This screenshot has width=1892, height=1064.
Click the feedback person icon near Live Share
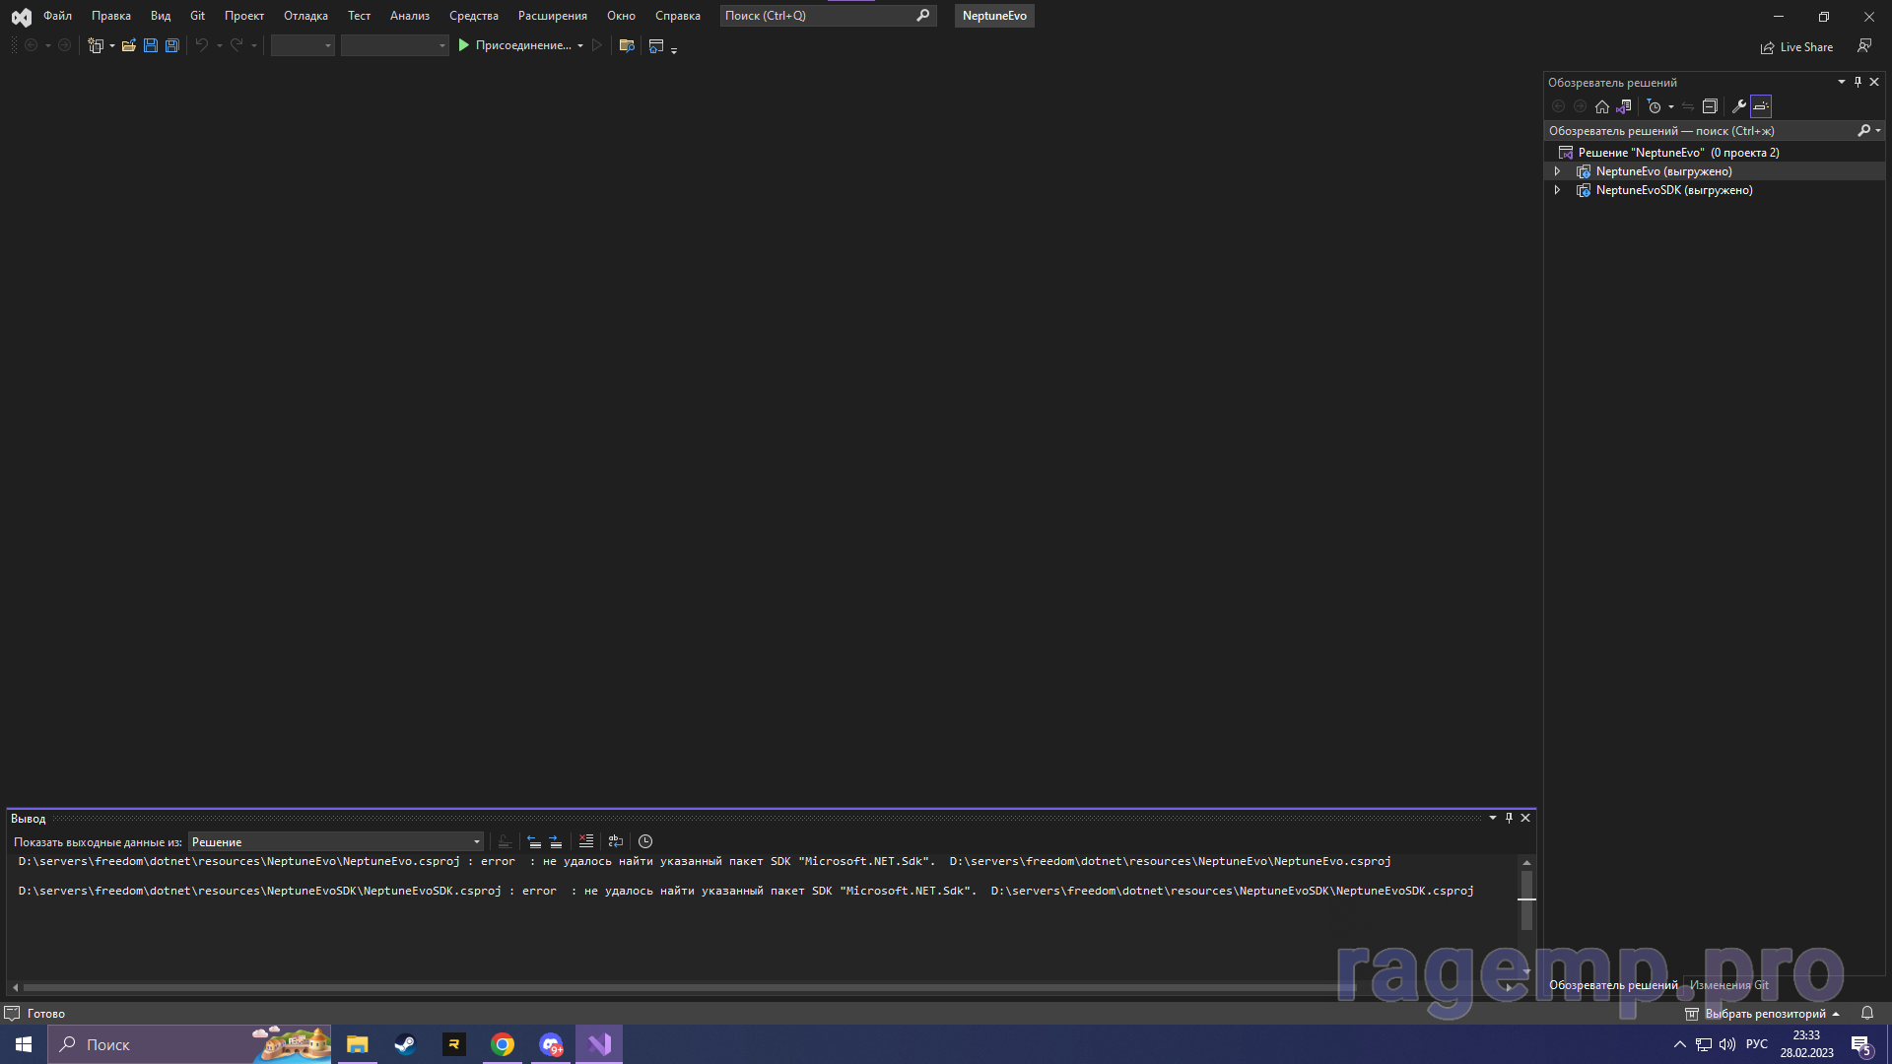coord(1864,46)
